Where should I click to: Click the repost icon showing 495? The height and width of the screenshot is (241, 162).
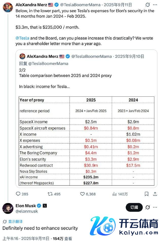(50, 194)
